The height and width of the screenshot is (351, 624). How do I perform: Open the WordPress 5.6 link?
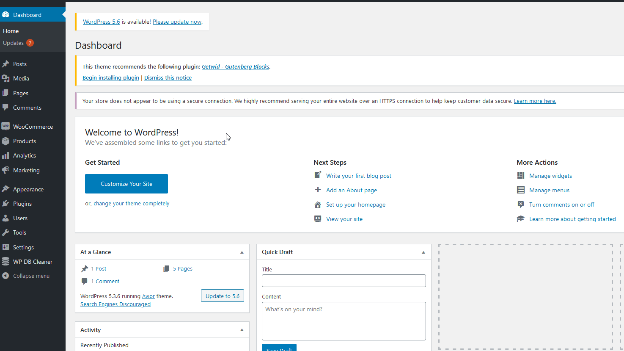click(x=102, y=22)
